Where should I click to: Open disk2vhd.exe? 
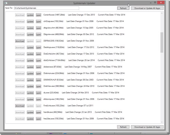[38, 61]
